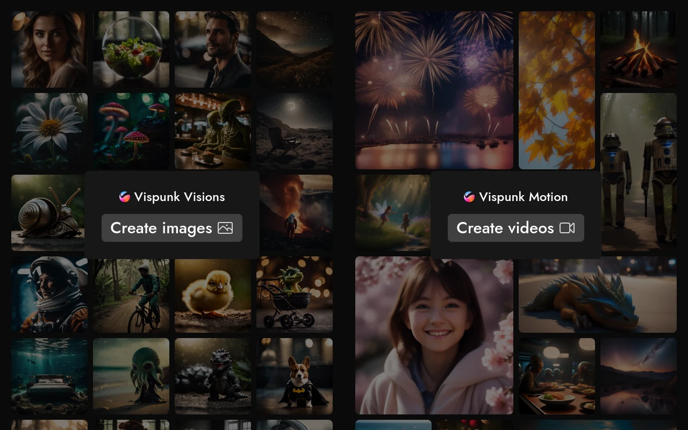Viewport: 688px width, 430px height.
Task: Open the yellow baby chick thumbnail
Action: [x=213, y=295]
